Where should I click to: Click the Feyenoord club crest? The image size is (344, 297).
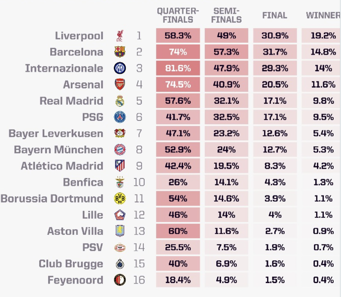click(x=120, y=280)
